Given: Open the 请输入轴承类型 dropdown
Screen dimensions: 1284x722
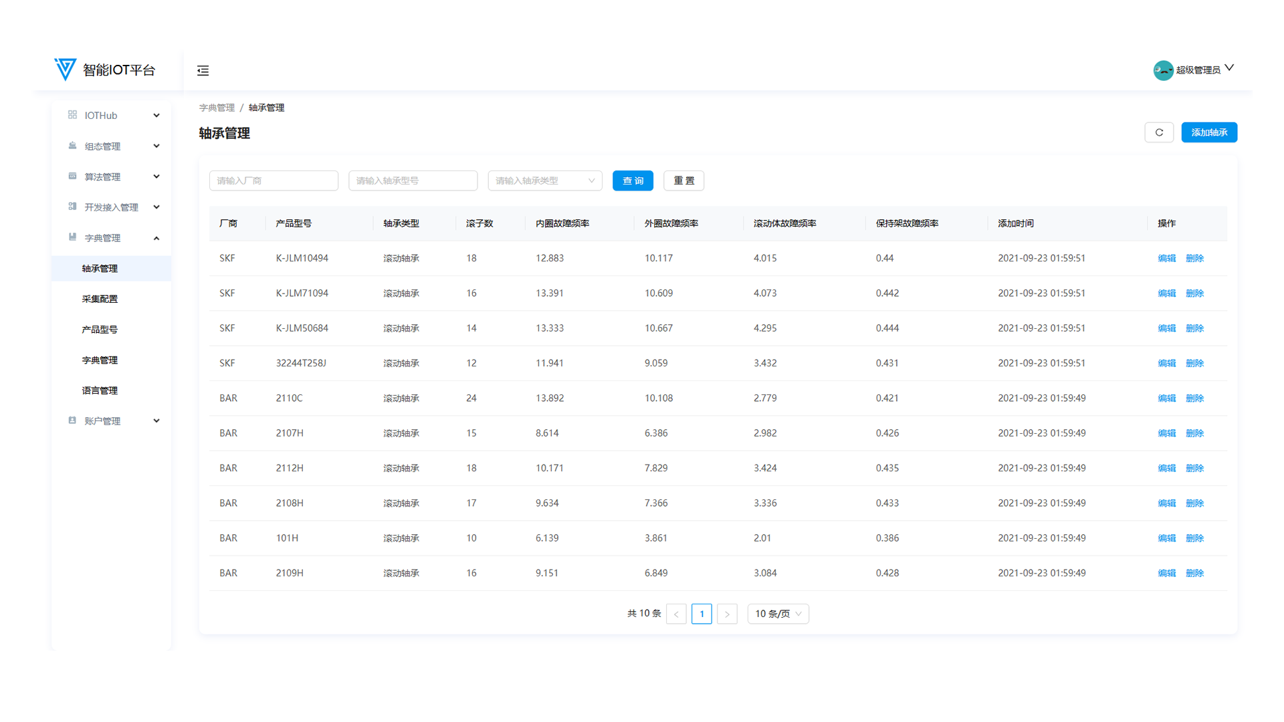Looking at the screenshot, I should pyautogui.click(x=545, y=180).
